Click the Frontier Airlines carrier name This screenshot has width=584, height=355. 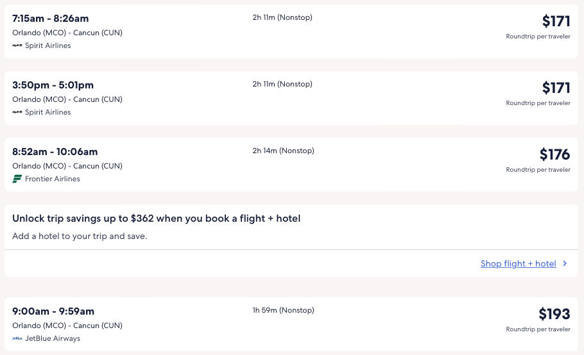click(53, 179)
